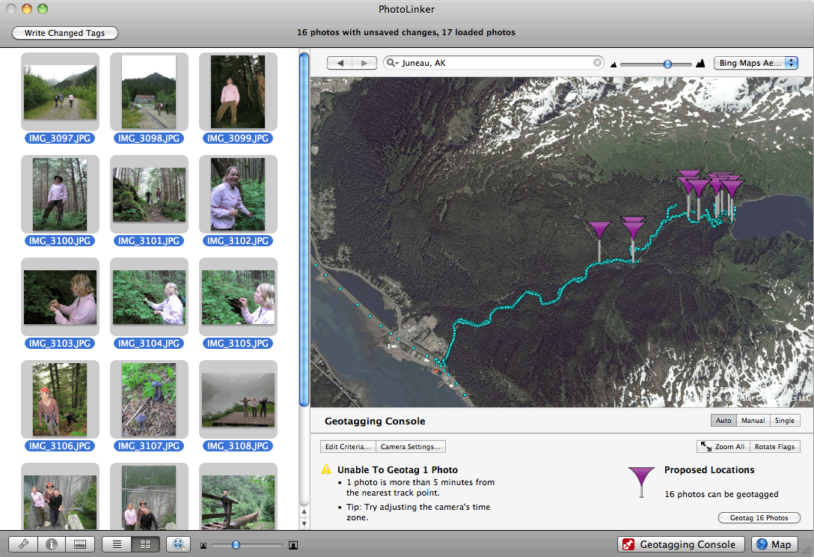Switch to list view
The image size is (814, 557).
[x=117, y=544]
